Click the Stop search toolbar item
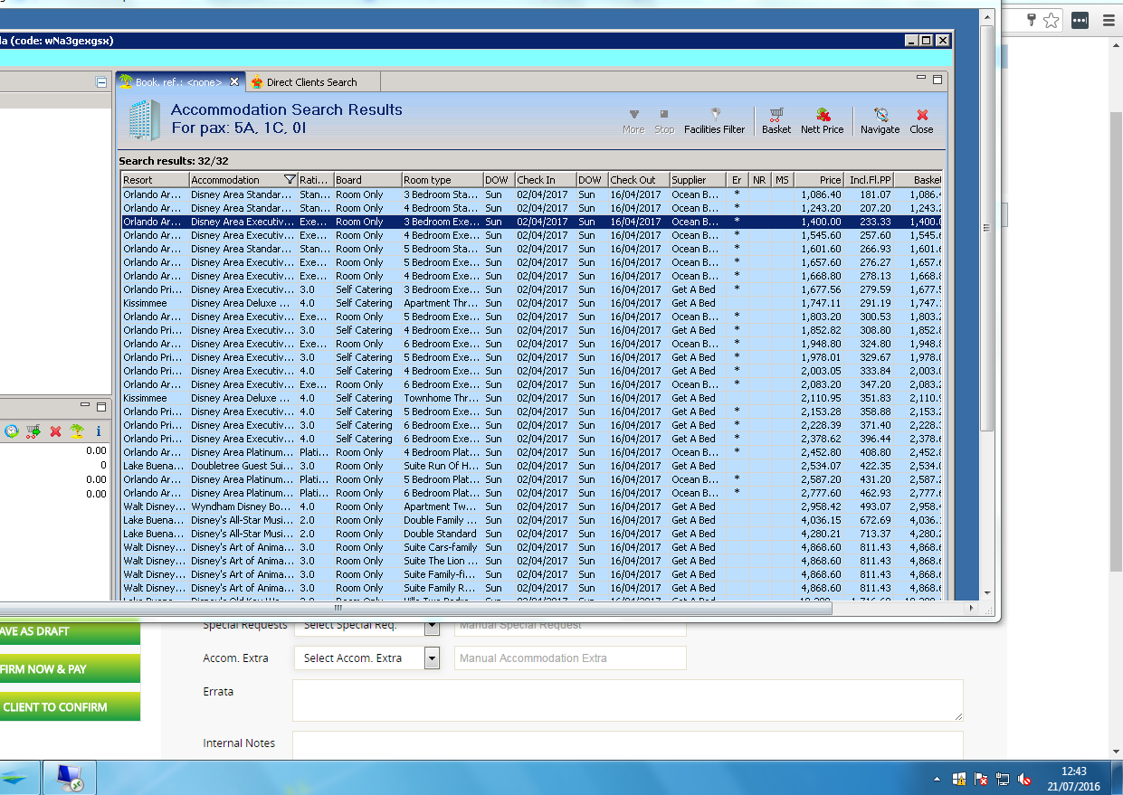The width and height of the screenshot is (1123, 795). (x=664, y=121)
